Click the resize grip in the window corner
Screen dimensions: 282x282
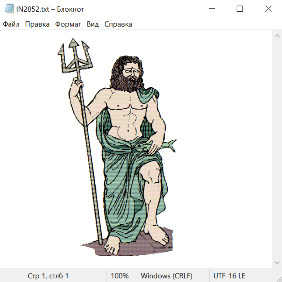[x=279, y=279]
